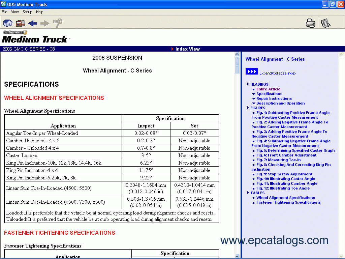Collapse the FIGURES group in index
Viewport: 345px width, 259px height.
coord(248,108)
